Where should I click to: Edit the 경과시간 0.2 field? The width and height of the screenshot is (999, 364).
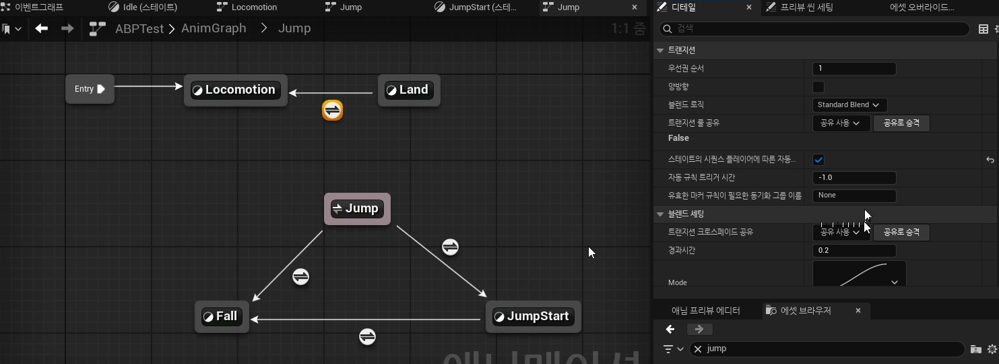[x=854, y=251]
